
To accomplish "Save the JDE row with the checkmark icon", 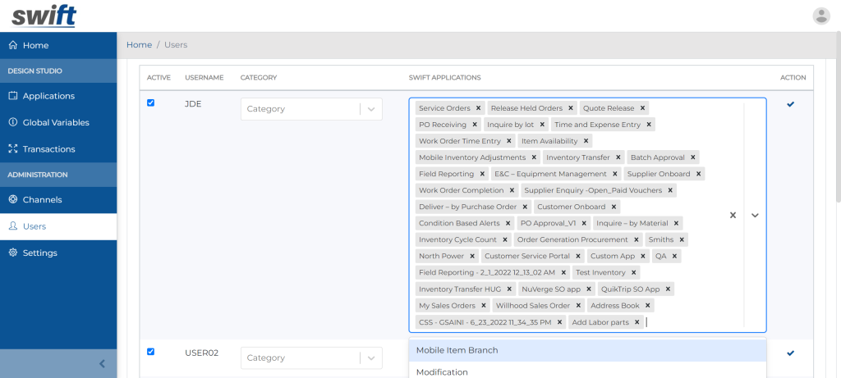I will (790, 104).
